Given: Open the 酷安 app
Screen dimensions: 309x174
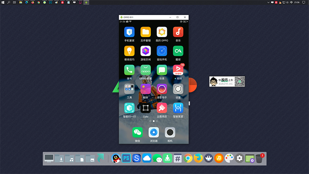Looking at the screenshot, I should [178, 51].
